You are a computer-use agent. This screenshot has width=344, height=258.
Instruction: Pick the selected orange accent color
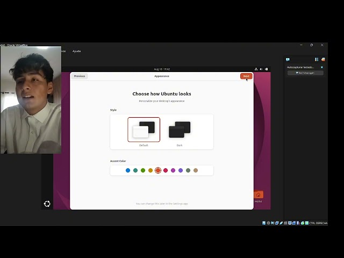(x=158, y=170)
